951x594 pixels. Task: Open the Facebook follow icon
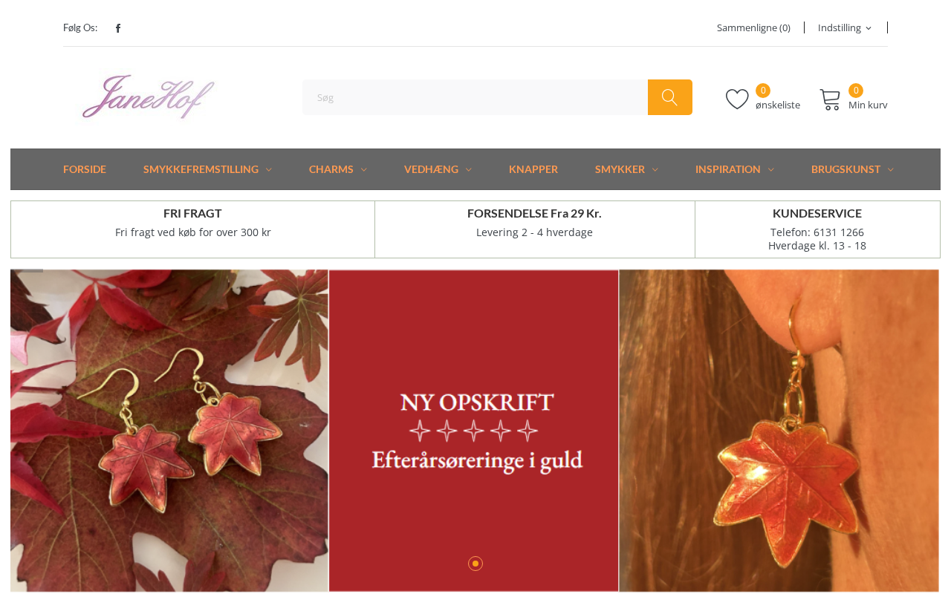coord(117,28)
